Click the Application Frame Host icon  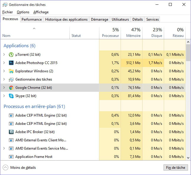click(11, 157)
